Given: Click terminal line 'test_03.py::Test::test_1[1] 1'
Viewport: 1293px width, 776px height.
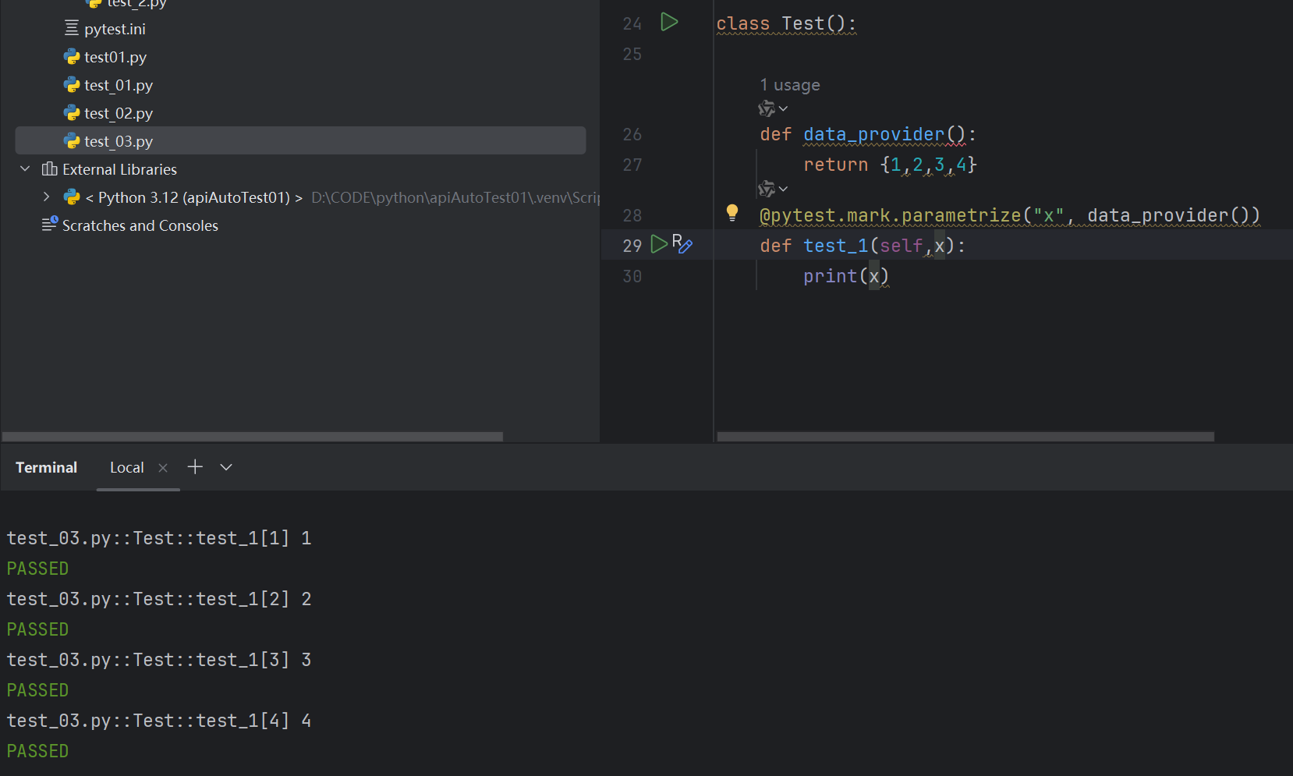Looking at the screenshot, I should pos(159,538).
